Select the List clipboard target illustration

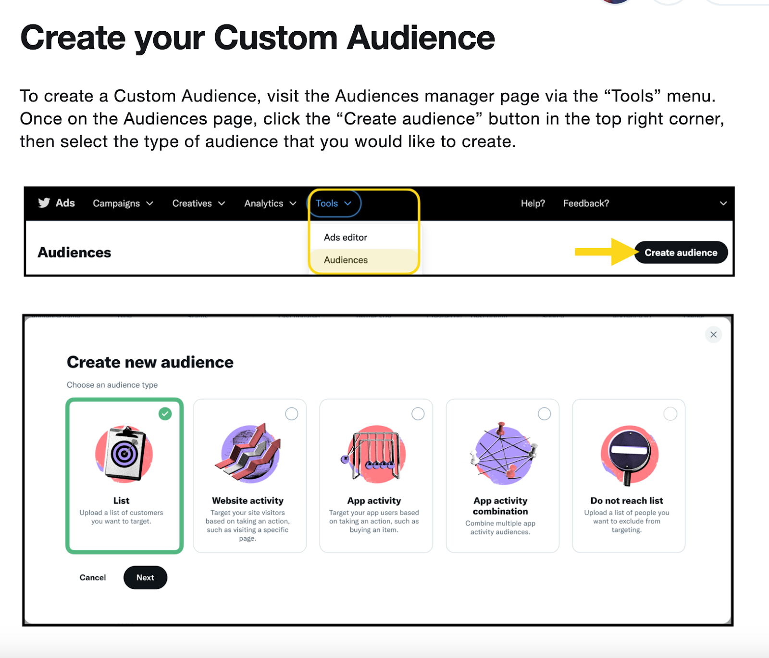(124, 454)
